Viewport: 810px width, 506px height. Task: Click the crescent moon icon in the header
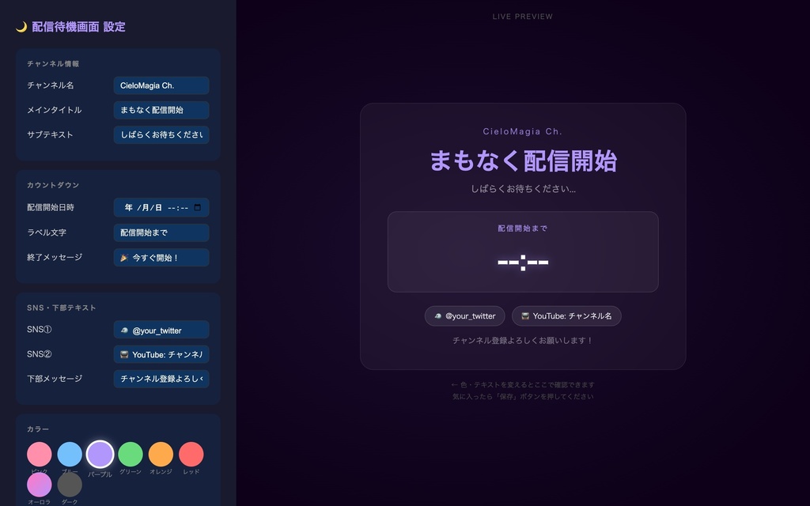pos(21,25)
